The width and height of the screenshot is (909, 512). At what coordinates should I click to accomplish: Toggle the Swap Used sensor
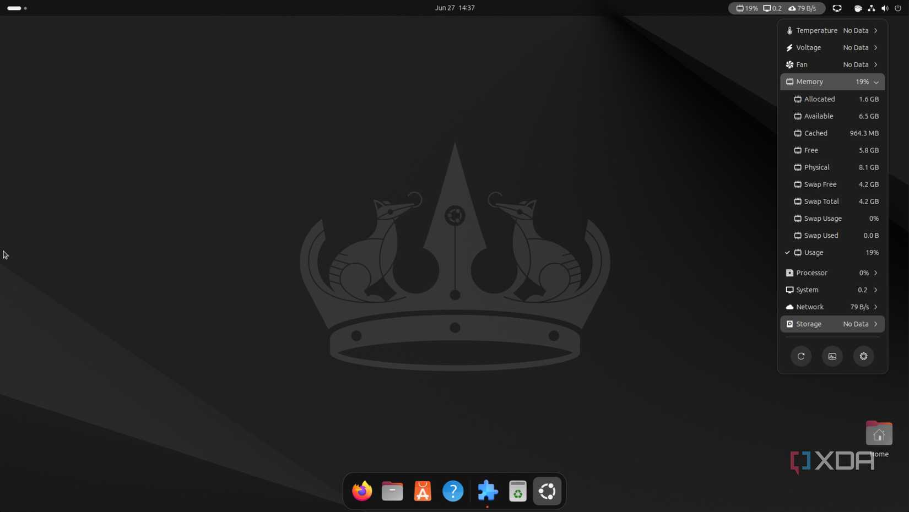pyautogui.click(x=832, y=236)
